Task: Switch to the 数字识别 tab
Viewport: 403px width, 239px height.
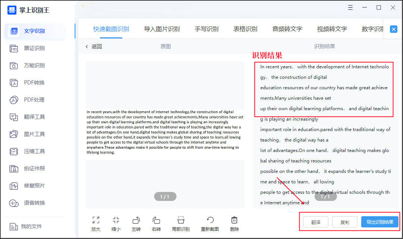Action: 372,29
